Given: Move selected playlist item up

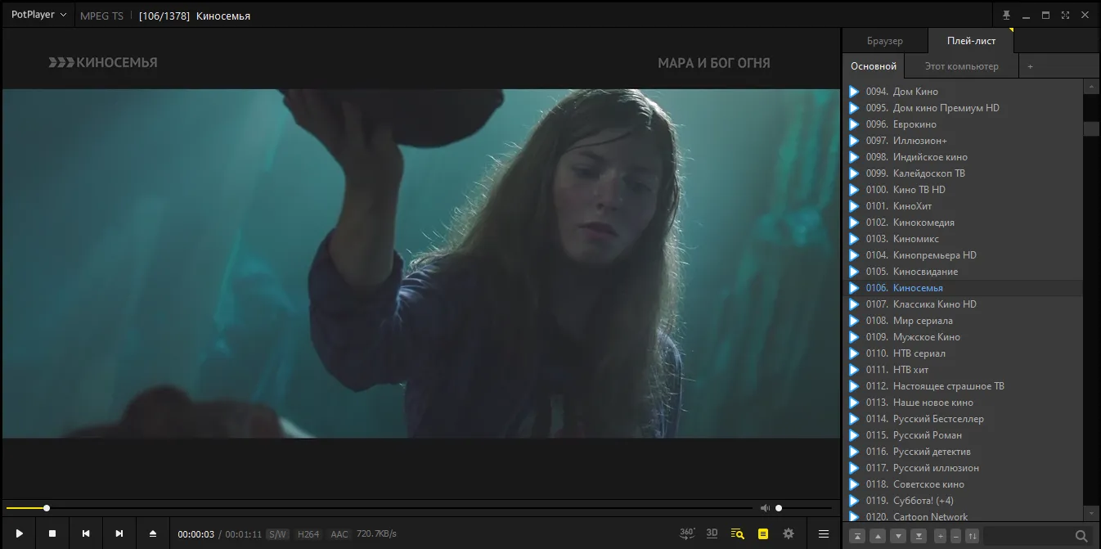Looking at the screenshot, I should (x=878, y=537).
